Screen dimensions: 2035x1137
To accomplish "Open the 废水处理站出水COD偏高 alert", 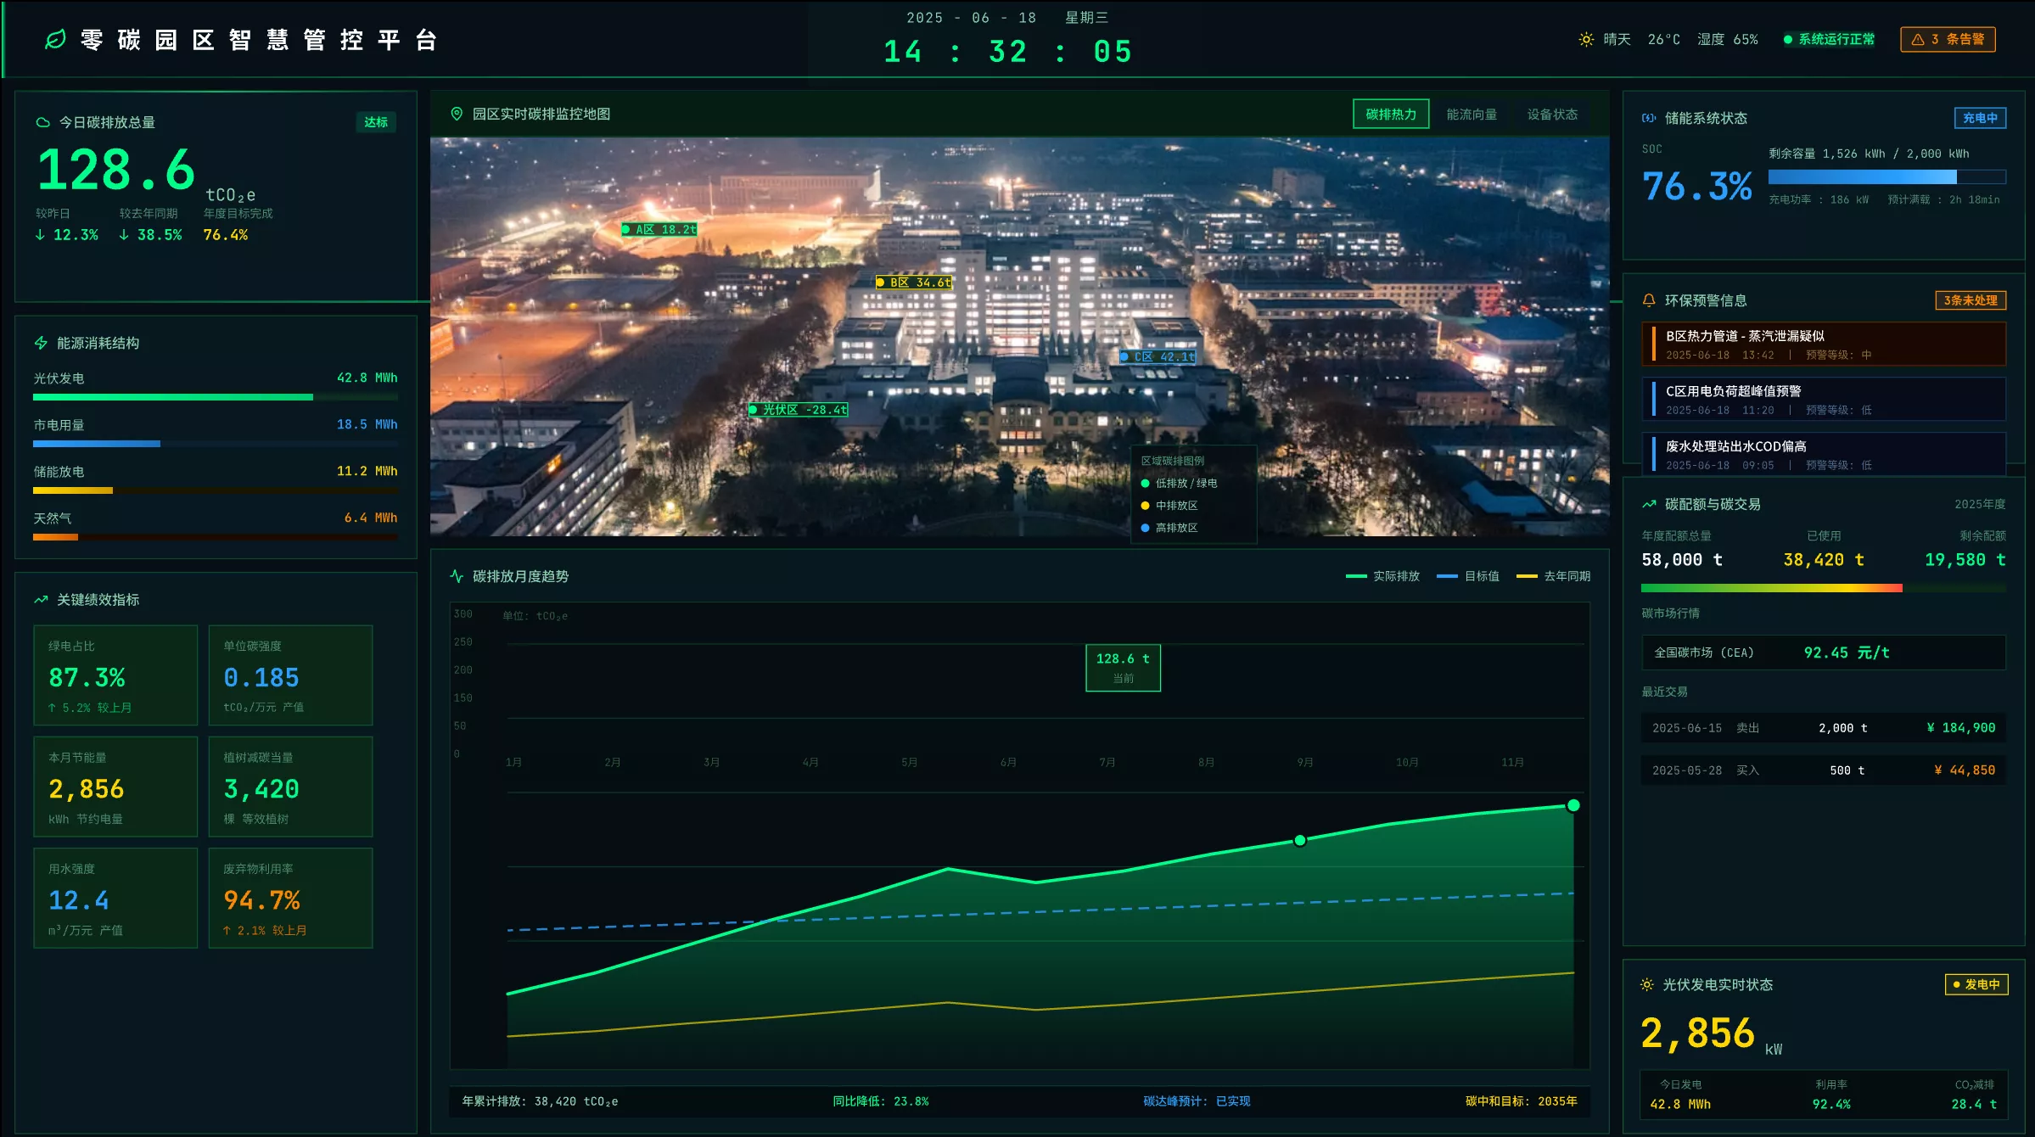I will click(1824, 454).
